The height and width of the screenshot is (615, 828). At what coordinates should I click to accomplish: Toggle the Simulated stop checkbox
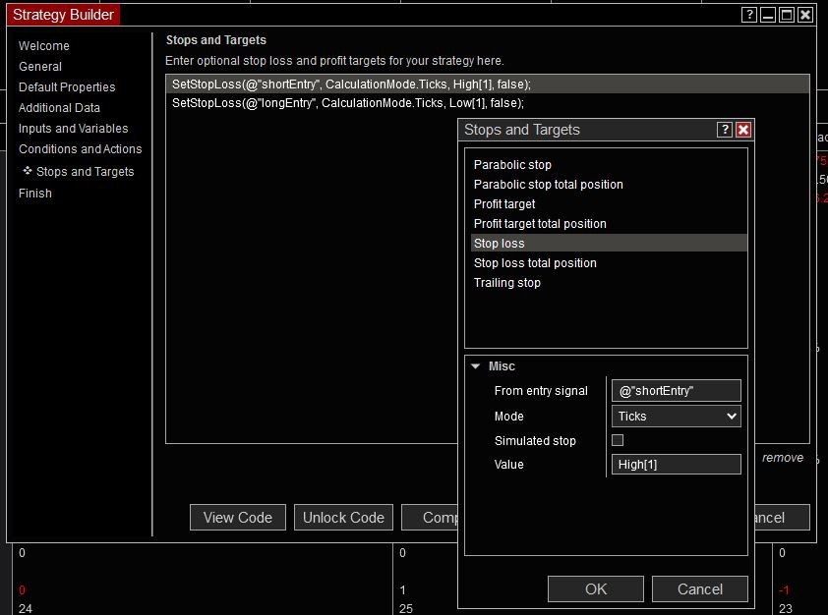coord(618,440)
